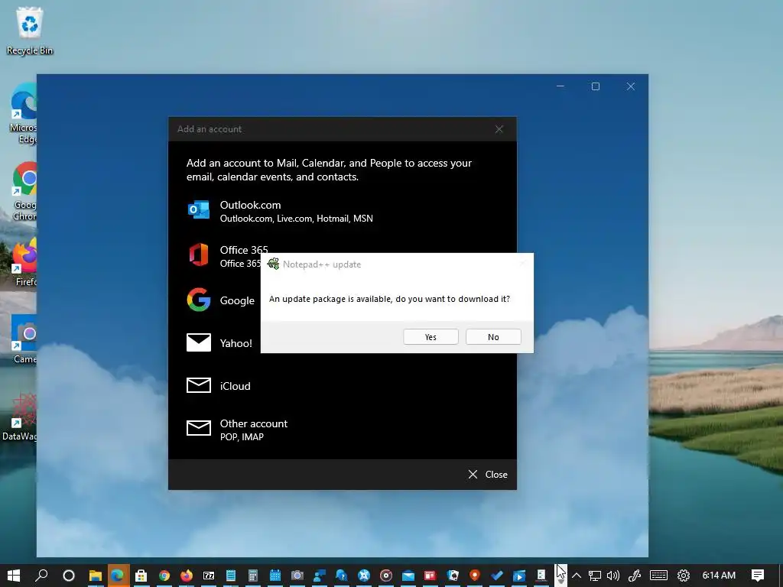
Task: Select the Office 365 account icon
Action: pyautogui.click(x=198, y=255)
